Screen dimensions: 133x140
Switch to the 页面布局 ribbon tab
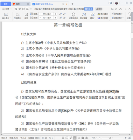coord(47,9)
